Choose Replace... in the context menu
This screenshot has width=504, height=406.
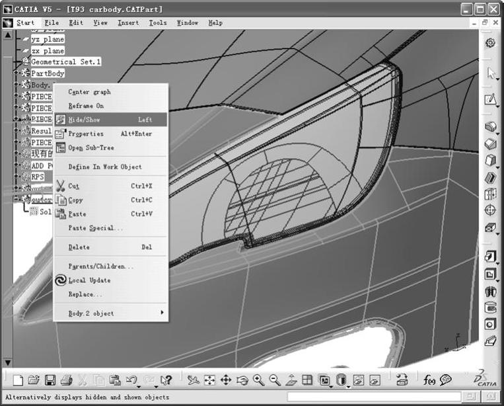coord(111,294)
